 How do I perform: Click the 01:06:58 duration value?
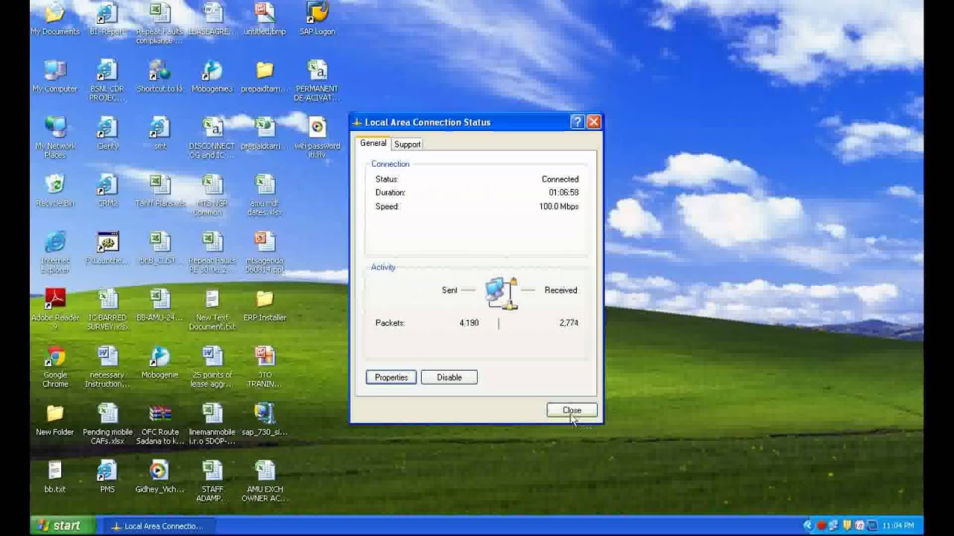pyautogui.click(x=563, y=193)
